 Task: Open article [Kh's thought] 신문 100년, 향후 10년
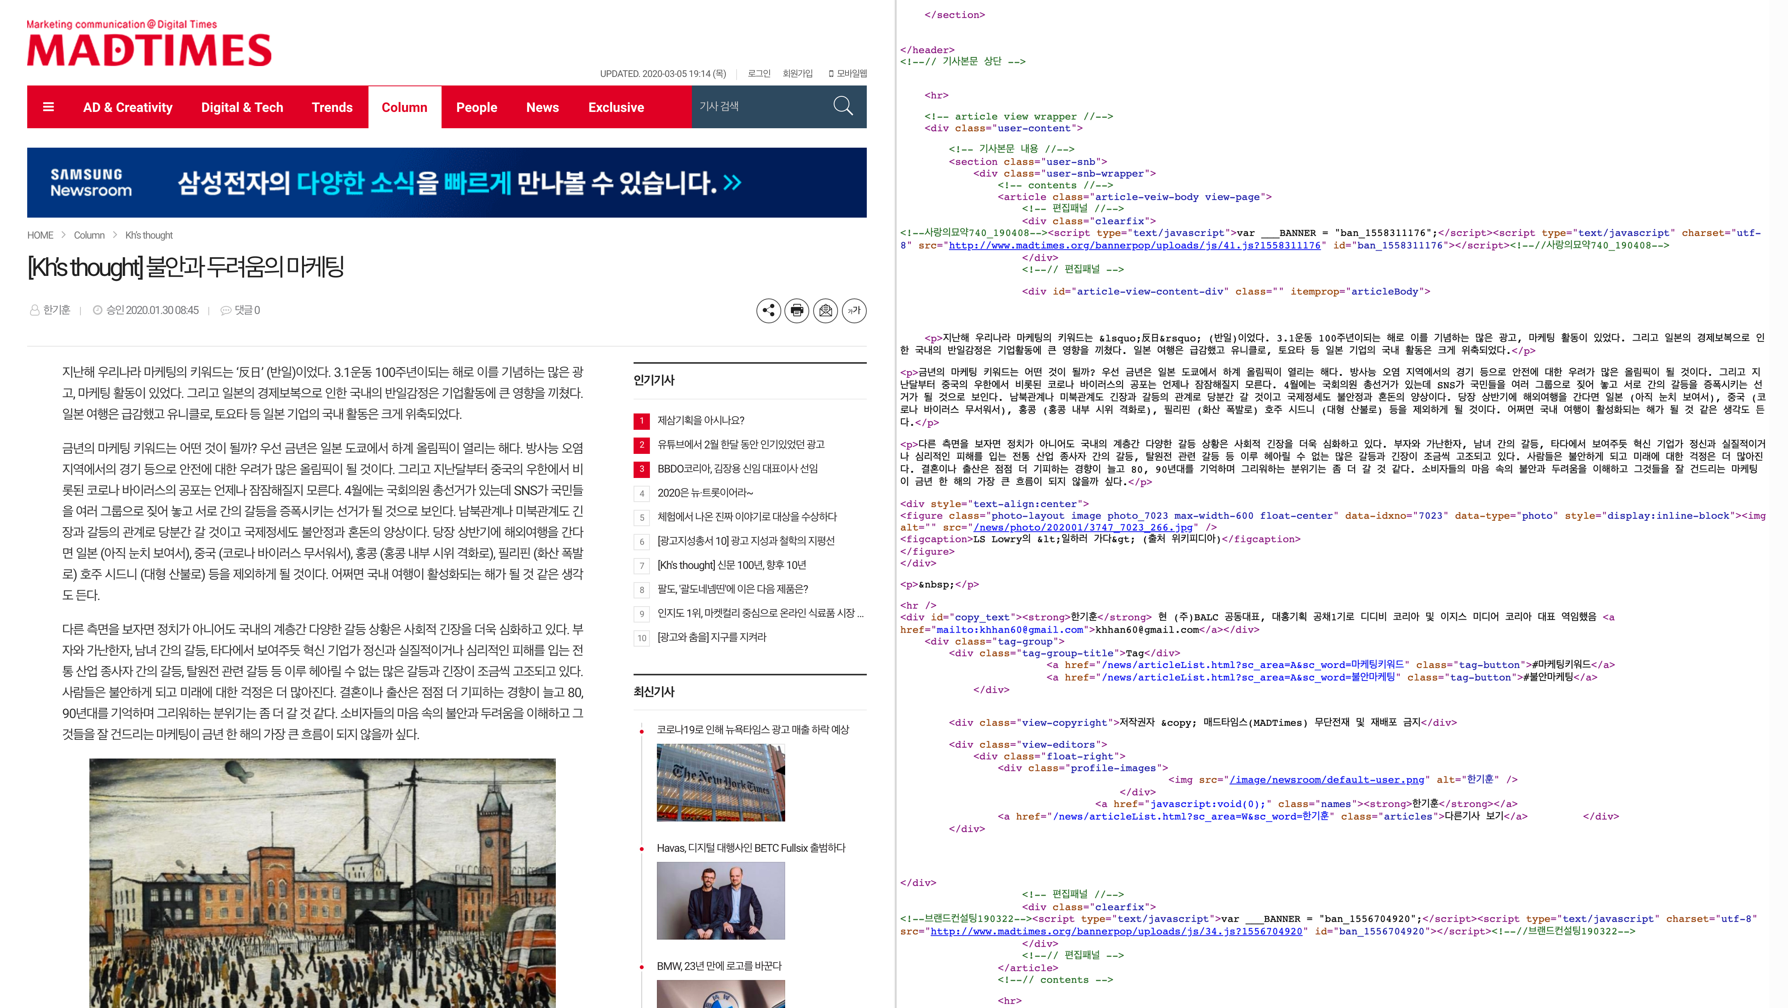[x=732, y=565]
